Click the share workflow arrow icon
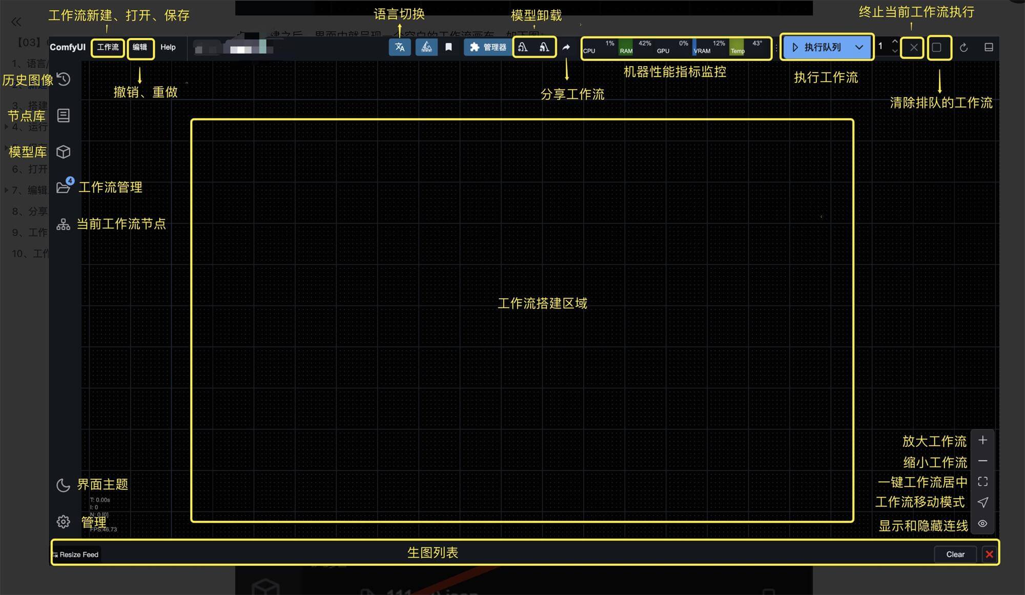 [x=566, y=47]
